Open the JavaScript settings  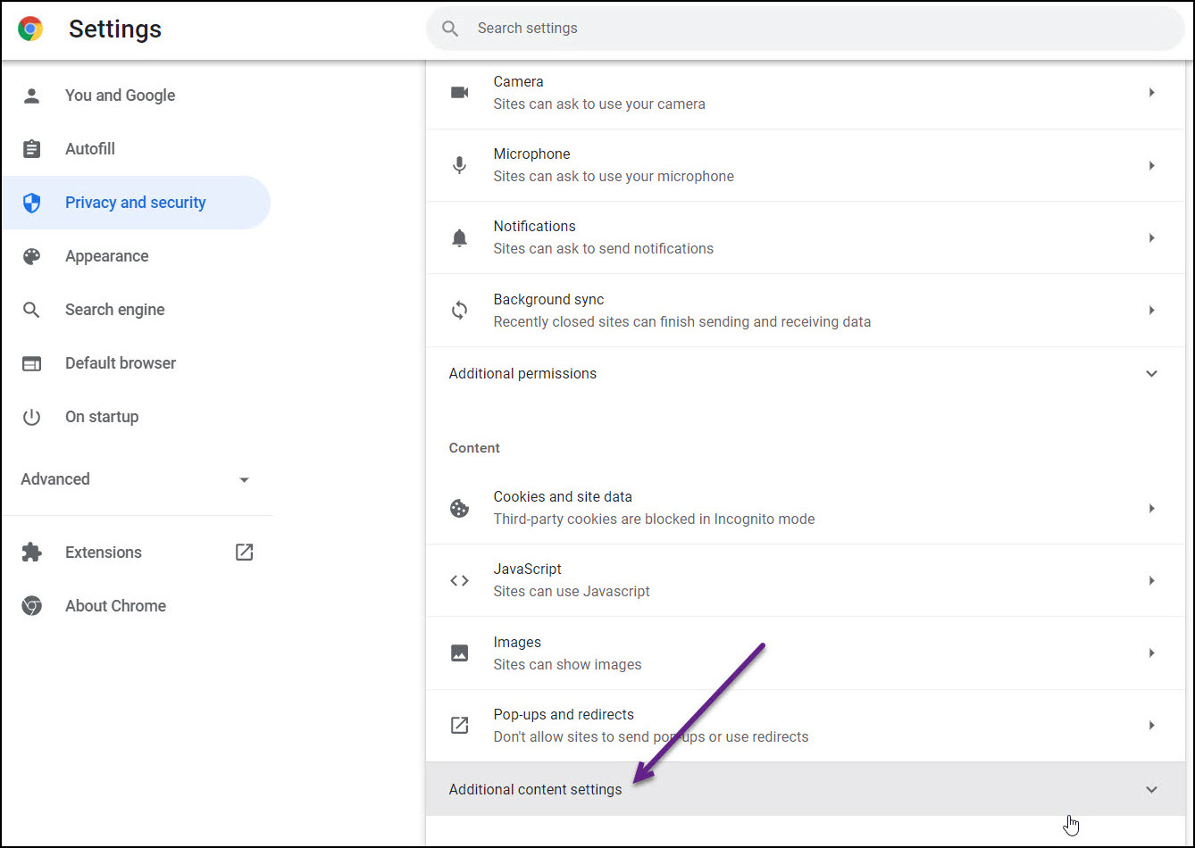[806, 580]
